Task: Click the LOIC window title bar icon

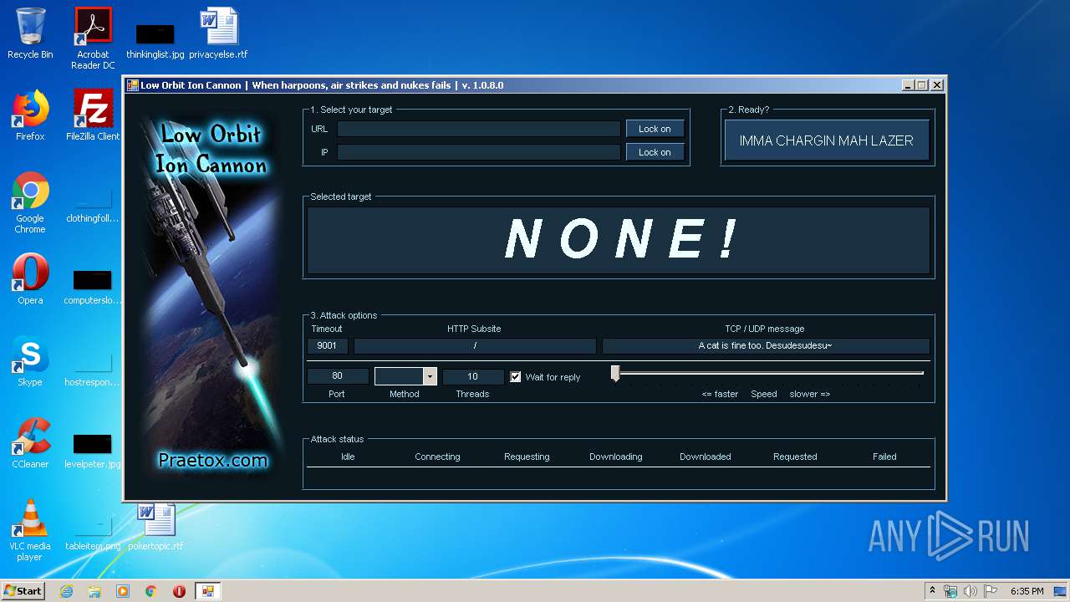Action: [132, 85]
